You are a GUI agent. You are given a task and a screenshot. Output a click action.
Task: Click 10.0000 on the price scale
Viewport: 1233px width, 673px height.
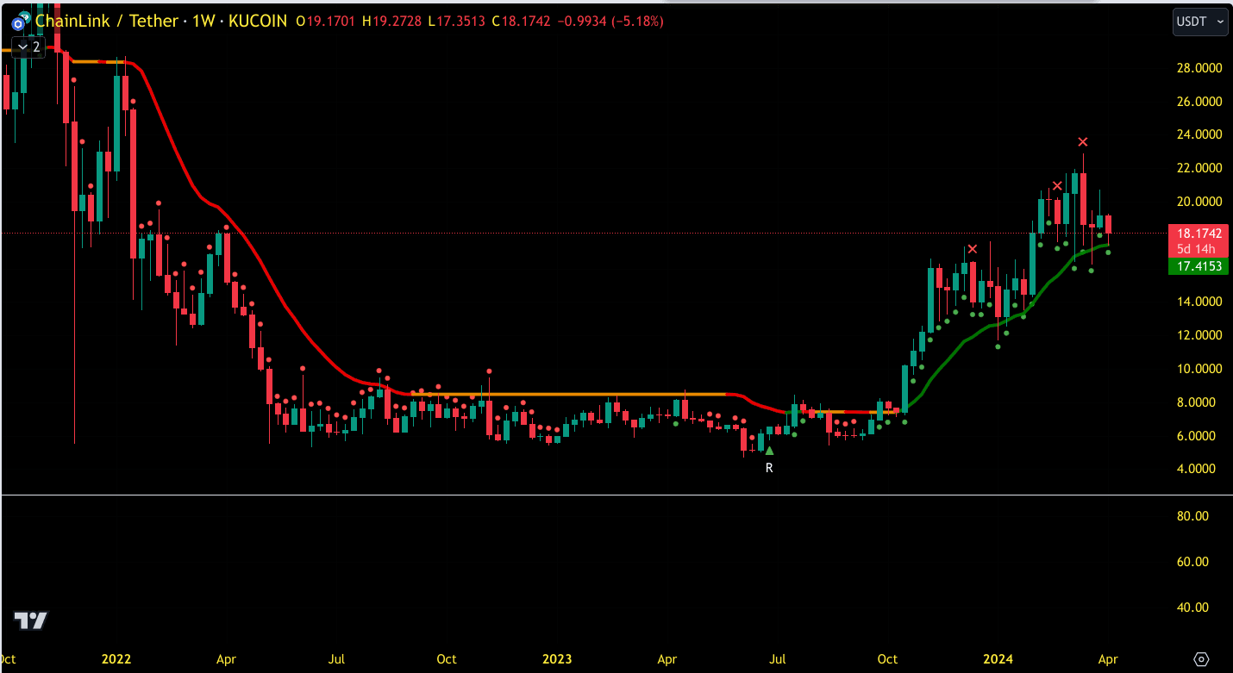tap(1199, 369)
